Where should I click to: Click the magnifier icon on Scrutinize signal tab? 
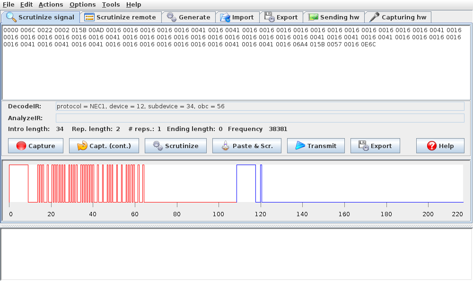pyautogui.click(x=11, y=18)
